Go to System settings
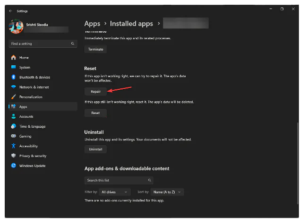This screenshot has height=219, width=306. click(x=43, y=67)
